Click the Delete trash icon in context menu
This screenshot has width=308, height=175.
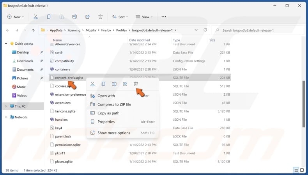point(136,84)
